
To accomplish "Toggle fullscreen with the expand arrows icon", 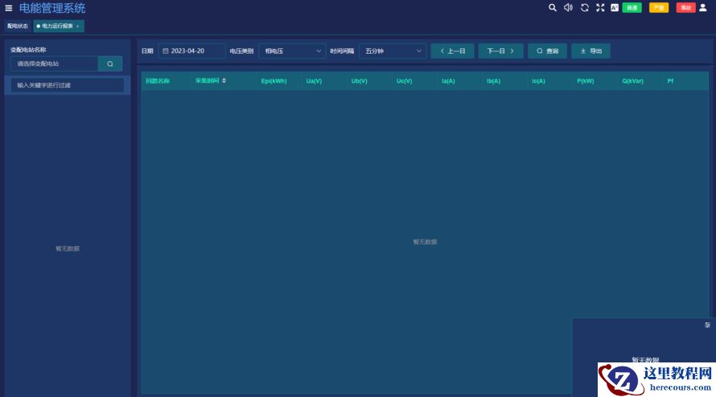I will [x=600, y=8].
